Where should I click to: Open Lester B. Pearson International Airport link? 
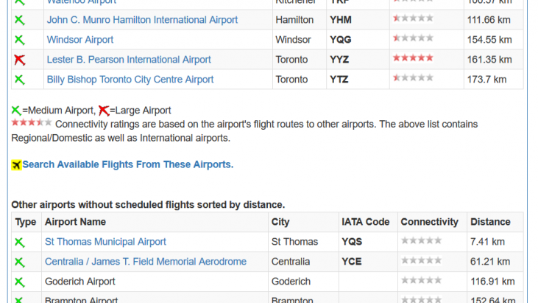pos(129,60)
